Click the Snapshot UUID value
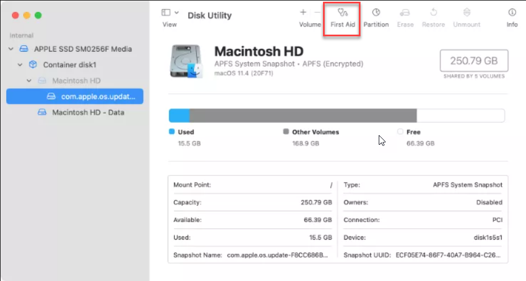Viewport: 526px width, 281px height. tap(448, 255)
